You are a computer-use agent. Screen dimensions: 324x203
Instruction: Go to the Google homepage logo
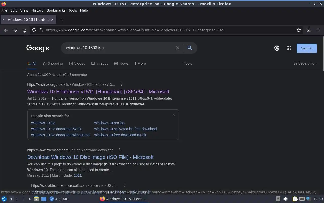[x=38, y=48]
